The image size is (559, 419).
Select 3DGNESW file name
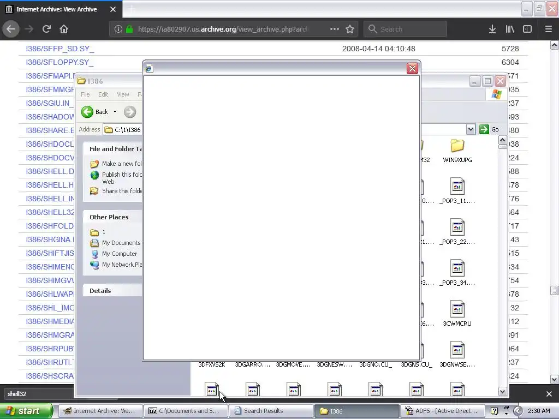click(335, 364)
